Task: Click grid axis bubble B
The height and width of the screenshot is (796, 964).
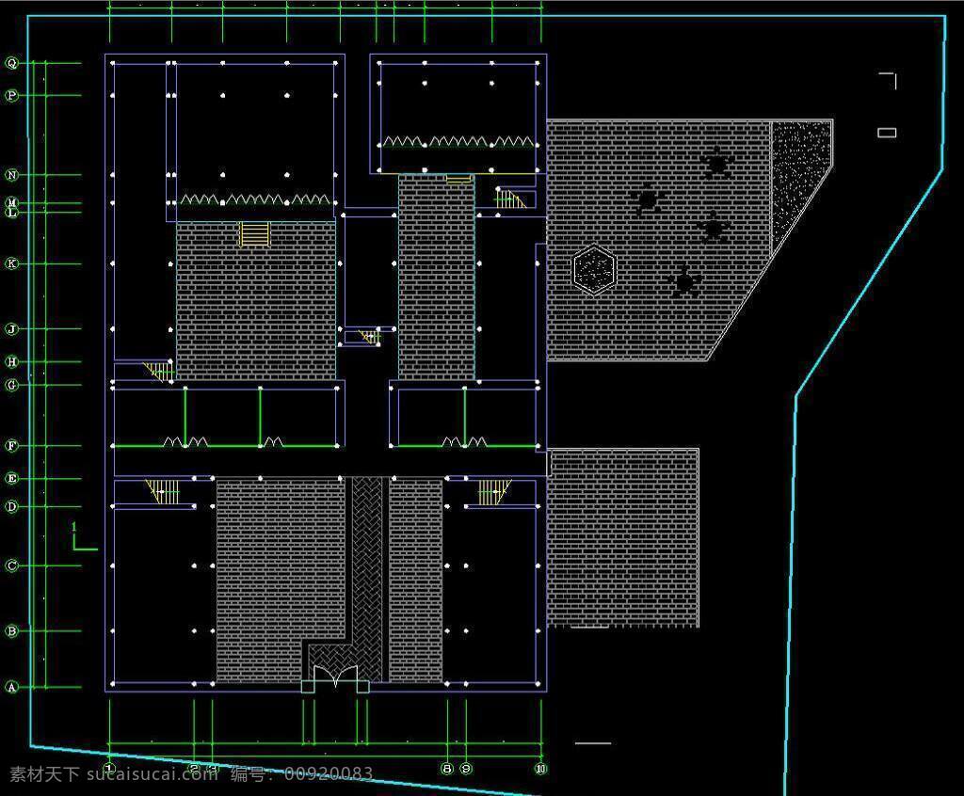Action: tap(11, 631)
